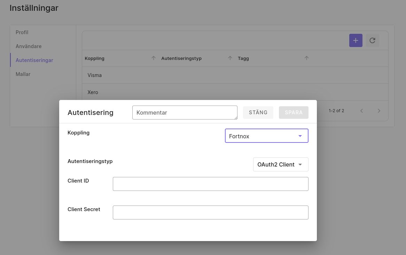
Task: Focus the Kommentar text field
Action: tap(185, 113)
